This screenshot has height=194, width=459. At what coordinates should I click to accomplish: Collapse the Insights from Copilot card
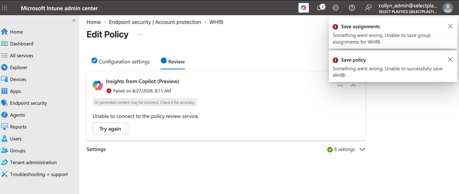(353, 86)
